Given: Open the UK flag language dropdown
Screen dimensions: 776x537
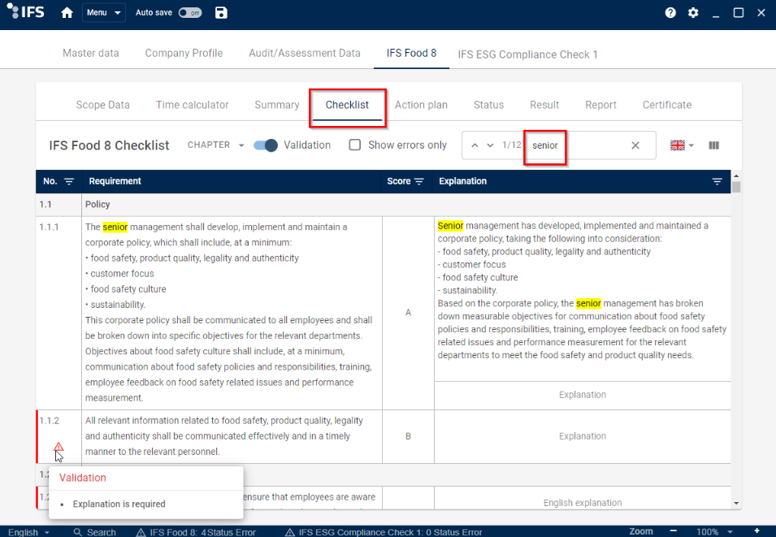Looking at the screenshot, I should (682, 145).
